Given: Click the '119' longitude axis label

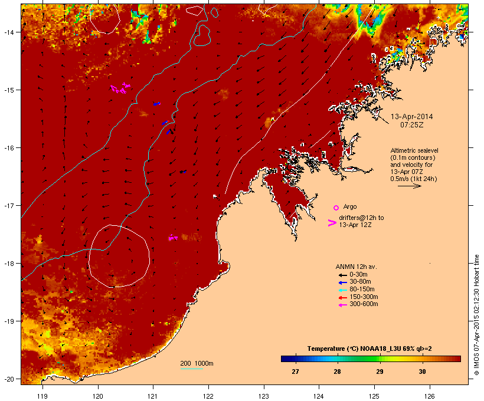Looking at the screenshot, I should point(42,396).
